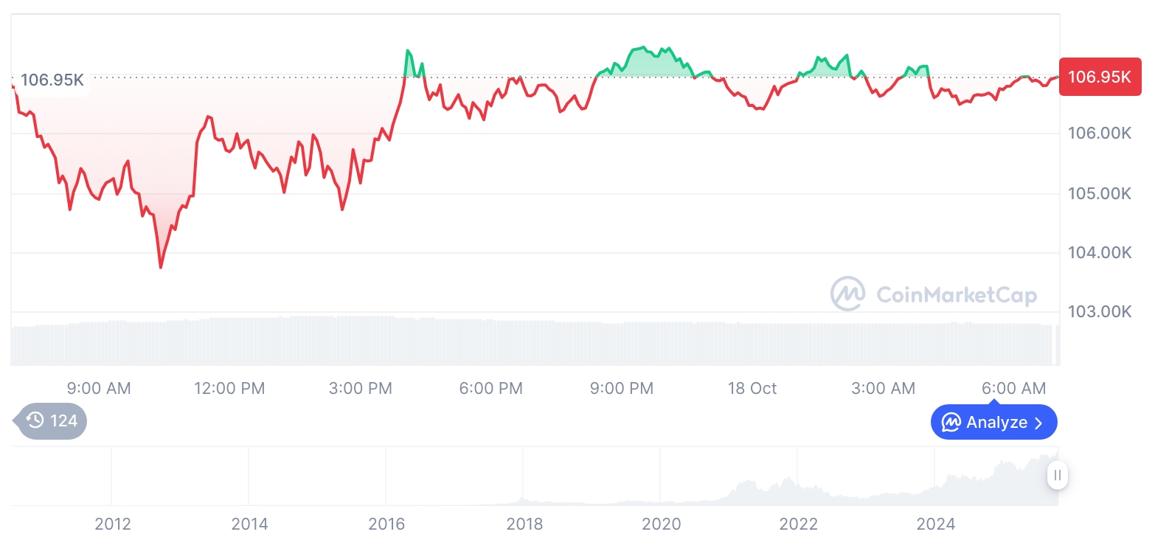Click the 12:00 PM time axis label

(x=229, y=389)
